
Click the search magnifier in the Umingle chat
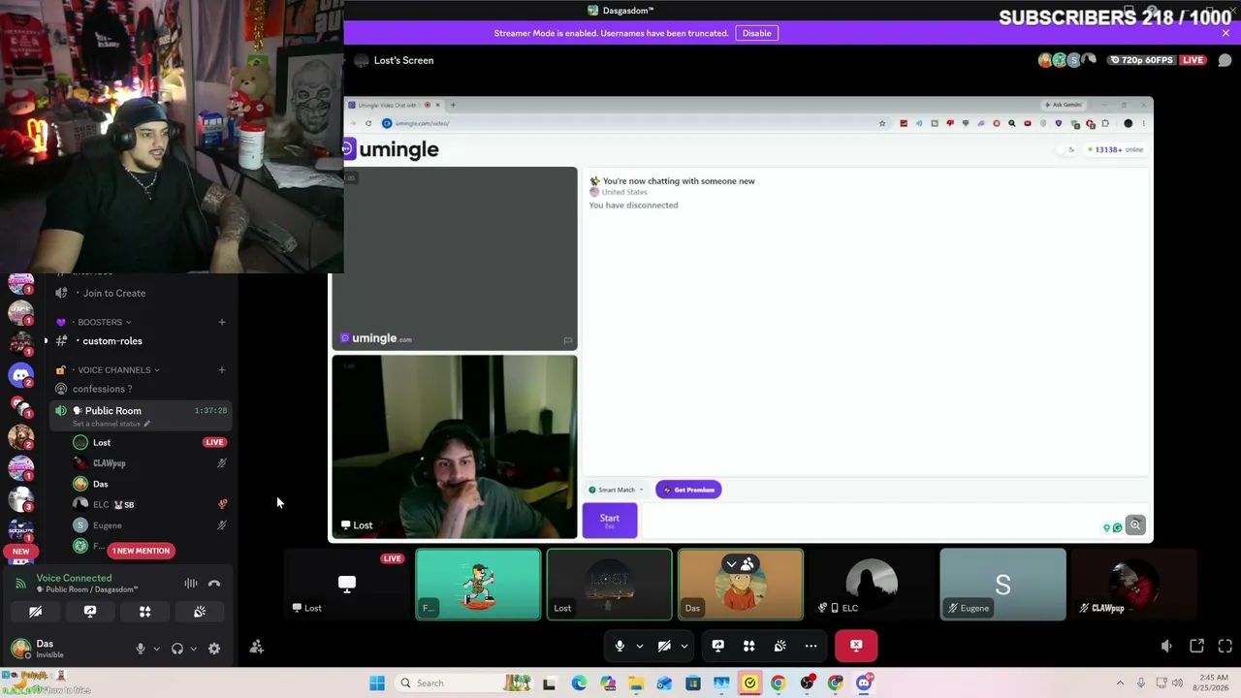tap(1135, 525)
